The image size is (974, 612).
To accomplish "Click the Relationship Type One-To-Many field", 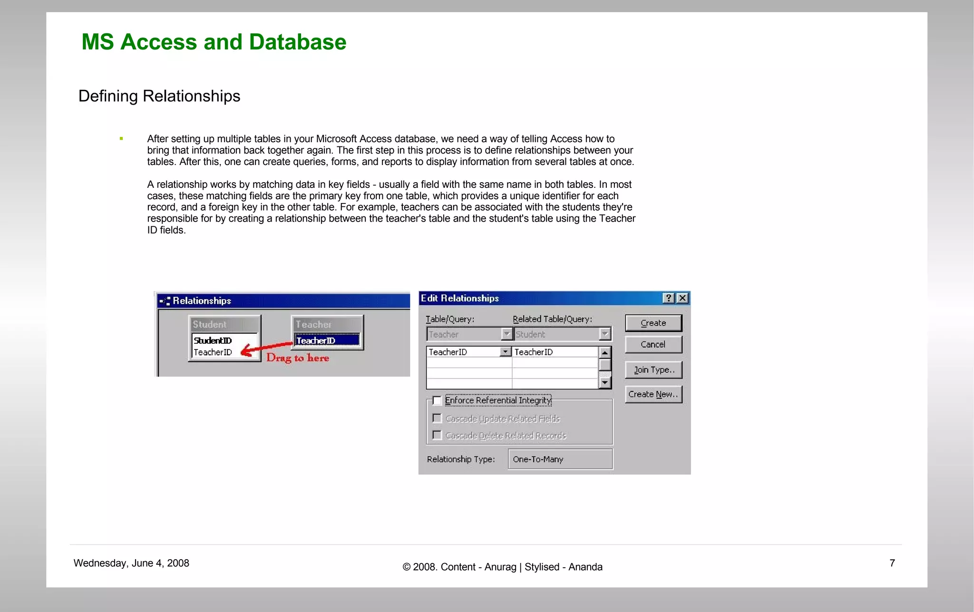I will 560,459.
